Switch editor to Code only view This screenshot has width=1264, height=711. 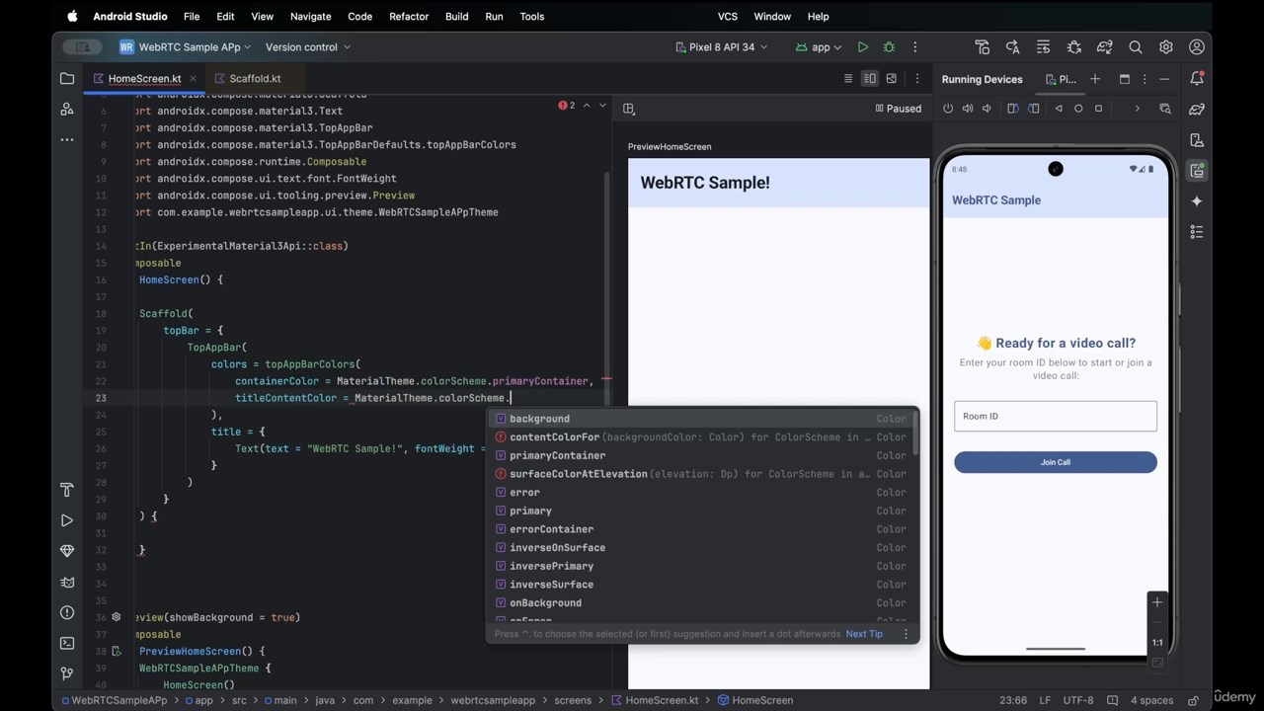point(848,79)
